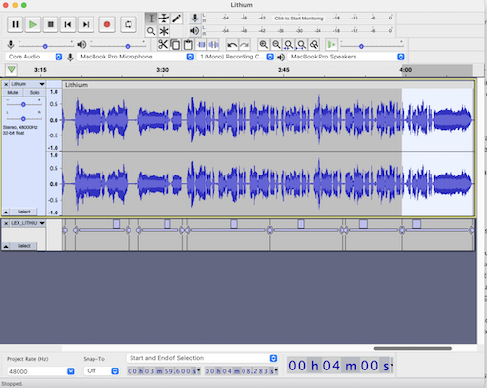Collapse the LEX_LITHIU label track

(x=6, y=246)
